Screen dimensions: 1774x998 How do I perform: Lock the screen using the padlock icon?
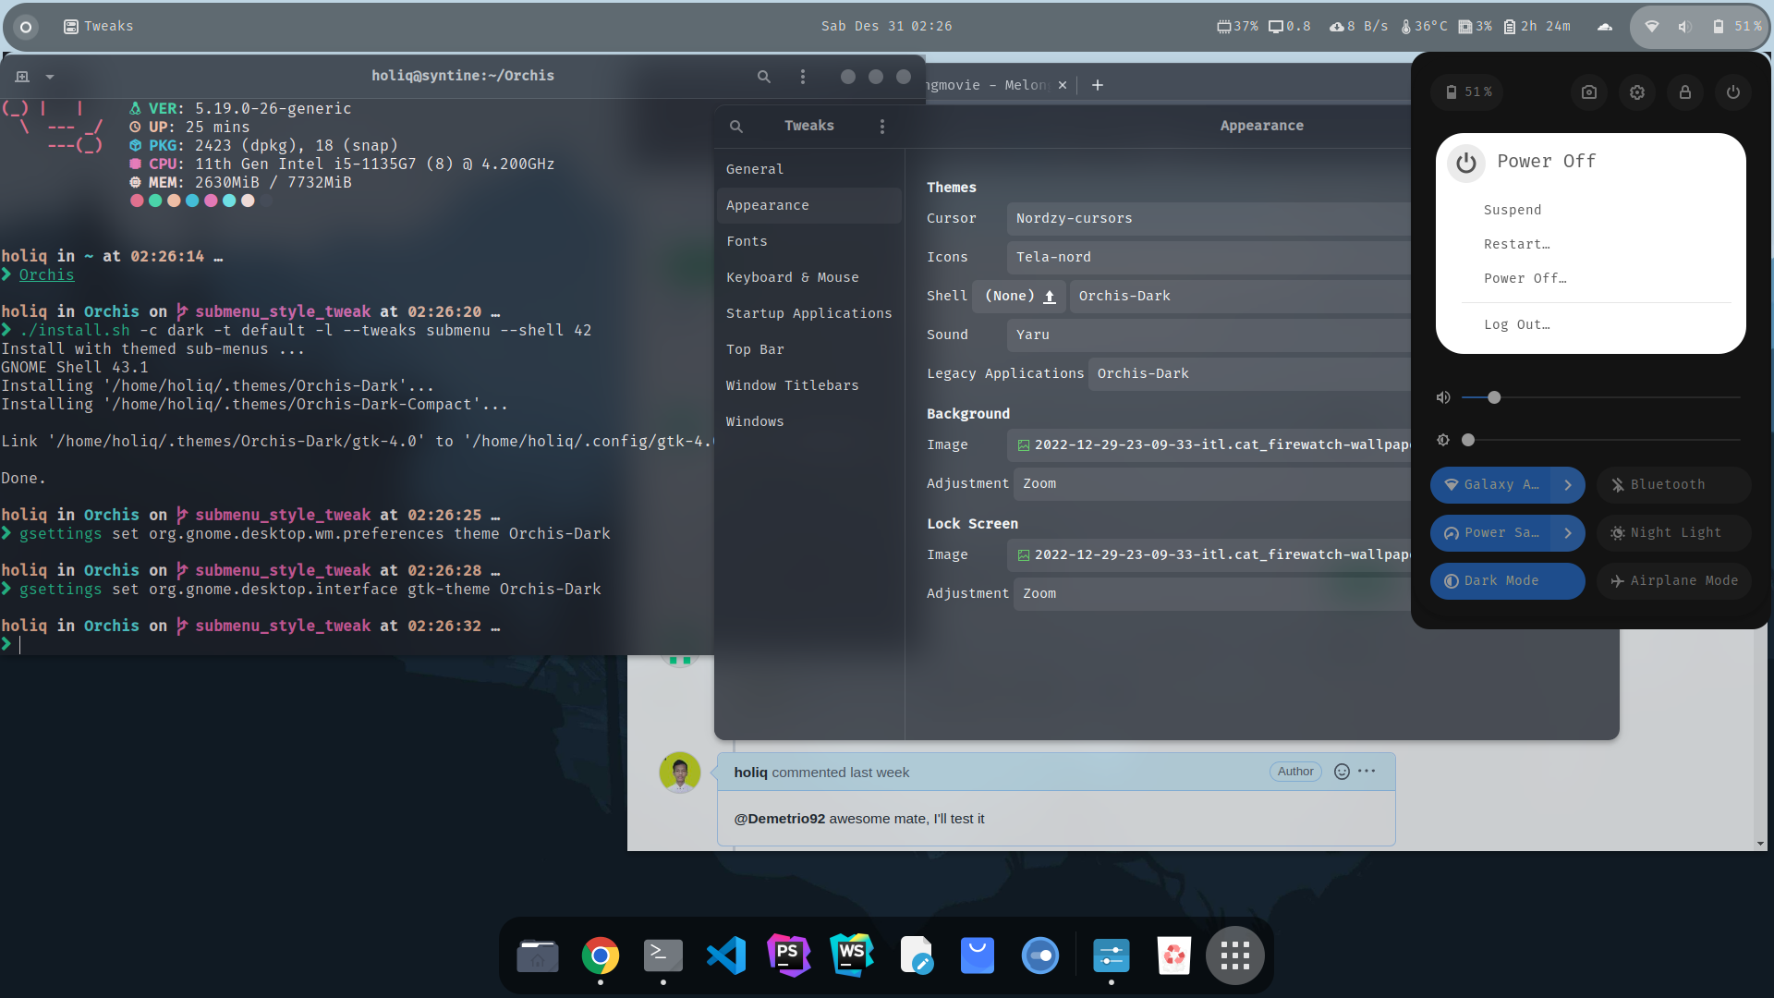1684,91
